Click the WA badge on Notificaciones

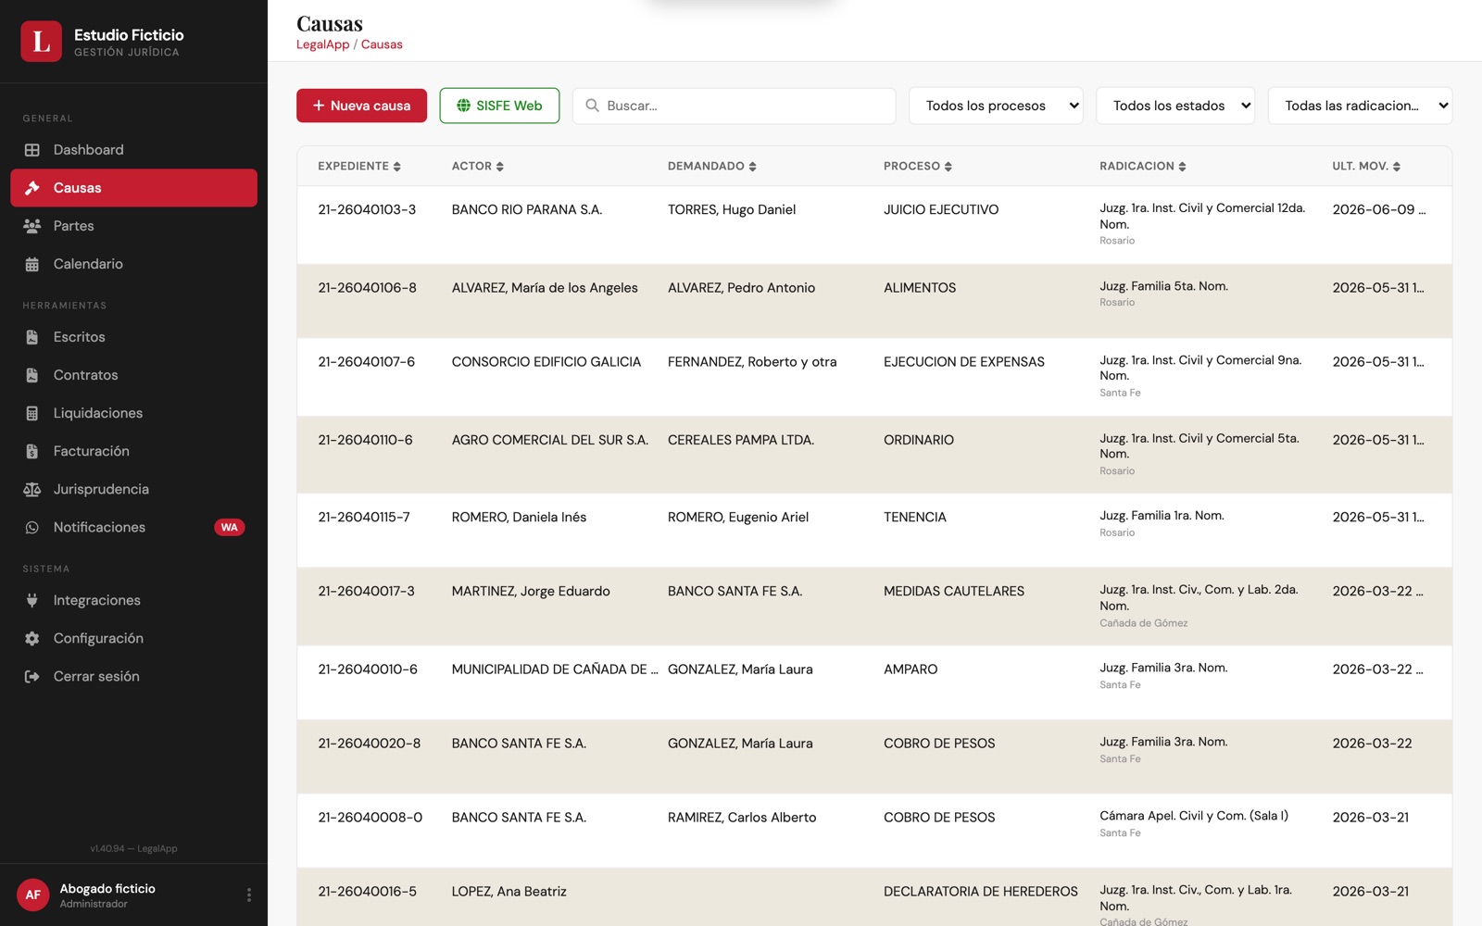pos(230,527)
